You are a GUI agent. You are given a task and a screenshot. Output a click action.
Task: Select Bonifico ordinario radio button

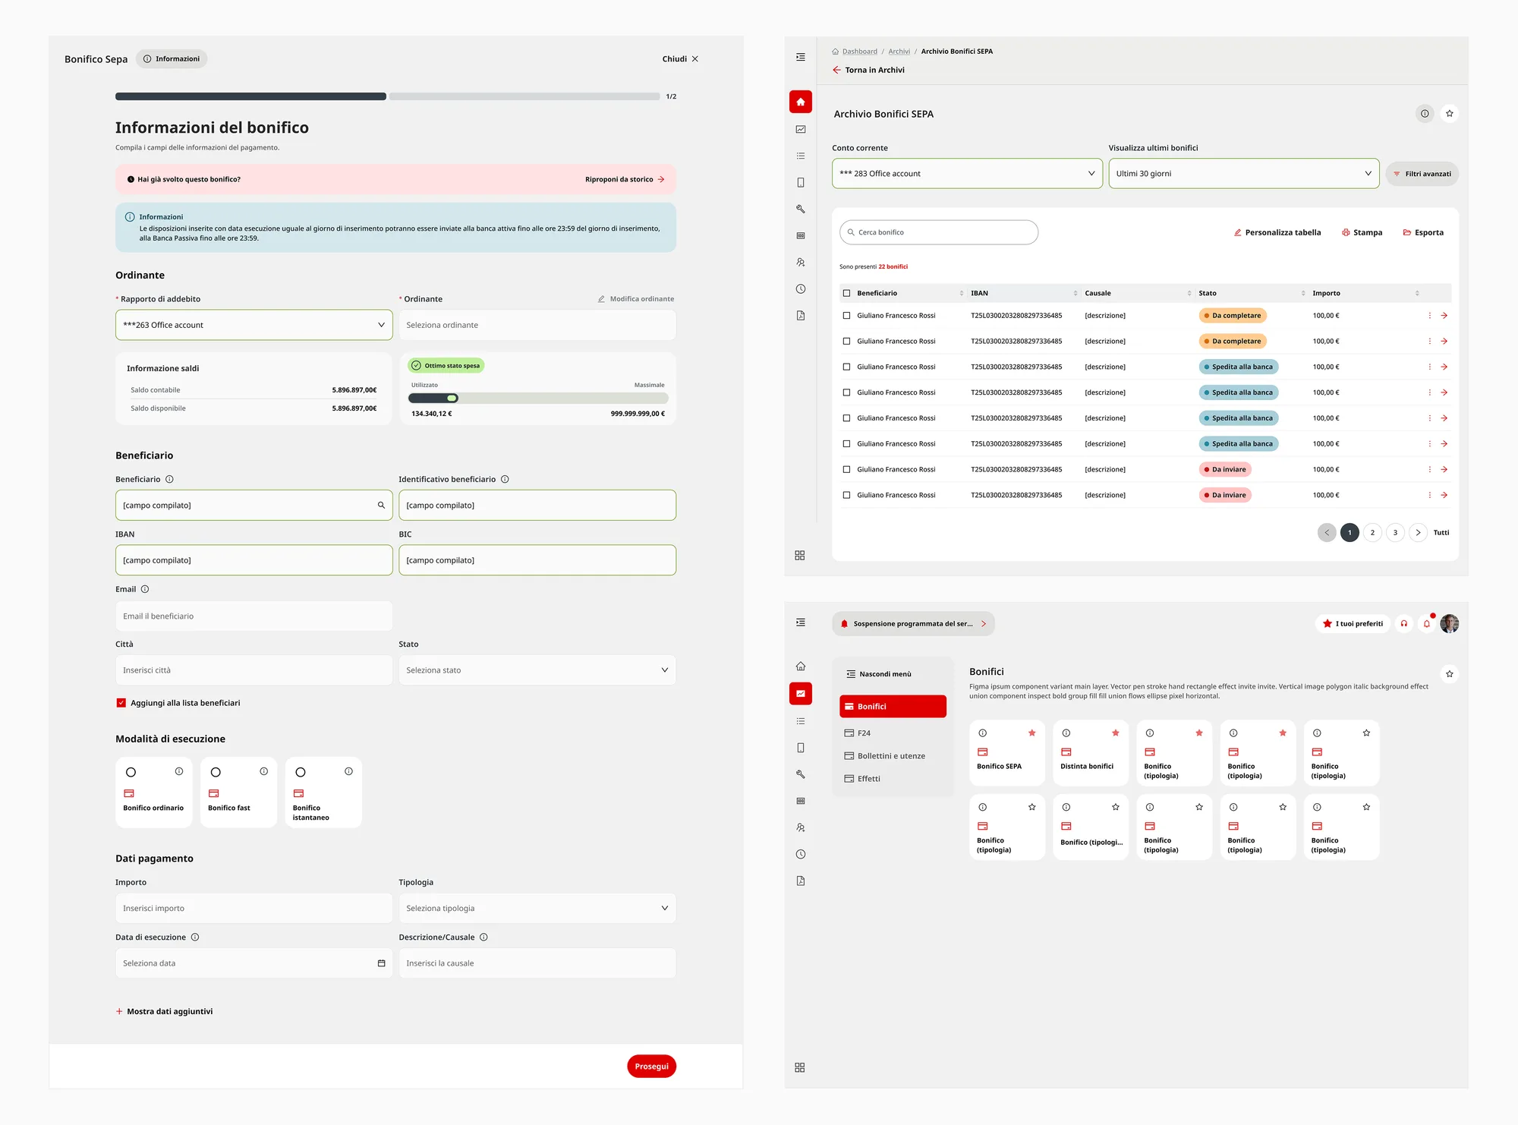point(131,772)
